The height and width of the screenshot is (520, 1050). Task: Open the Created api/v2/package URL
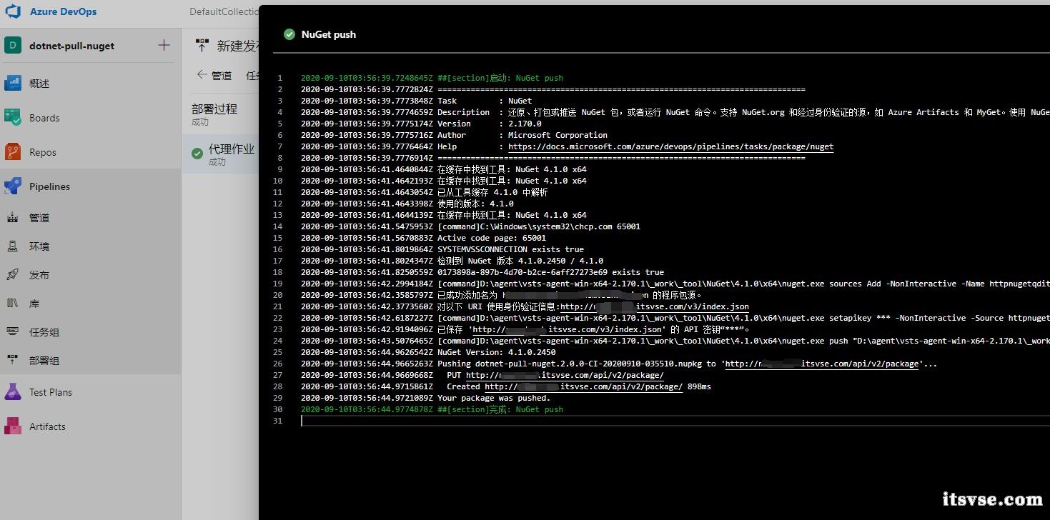[584, 386]
